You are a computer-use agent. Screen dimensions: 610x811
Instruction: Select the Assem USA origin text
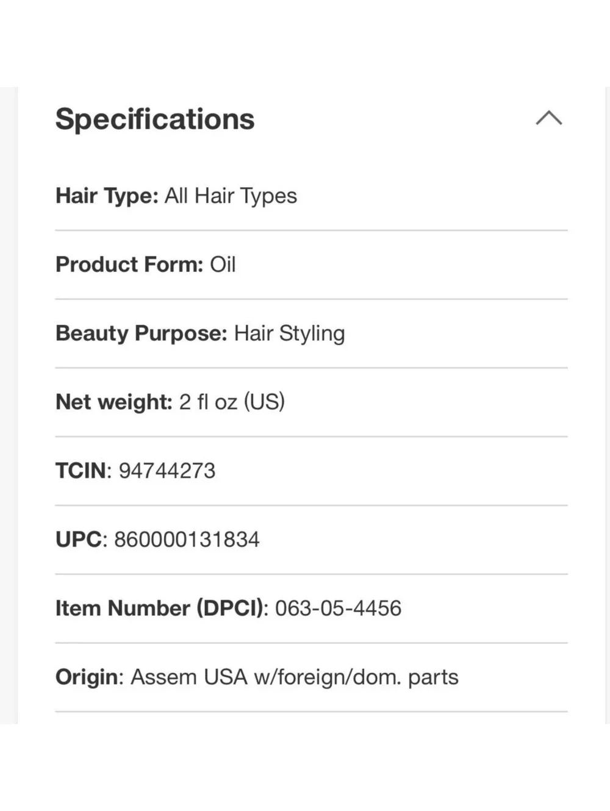pos(295,677)
